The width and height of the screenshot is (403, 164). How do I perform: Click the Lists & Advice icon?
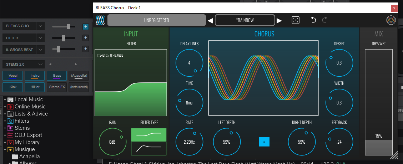coord(10,114)
